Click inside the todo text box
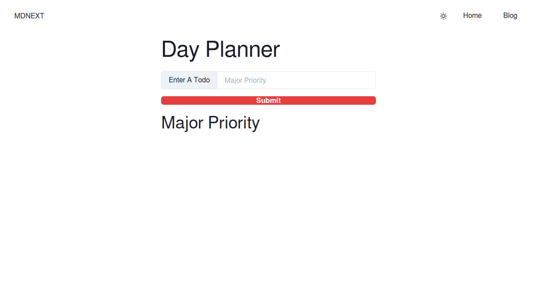This screenshot has width=537, height=282. click(296, 80)
